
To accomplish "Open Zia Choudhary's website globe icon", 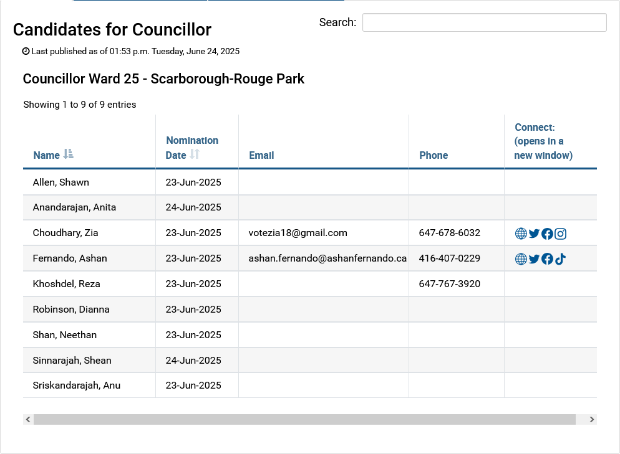I will (x=521, y=234).
